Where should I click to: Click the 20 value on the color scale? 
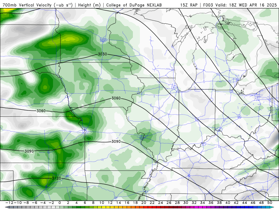(144, 203)
